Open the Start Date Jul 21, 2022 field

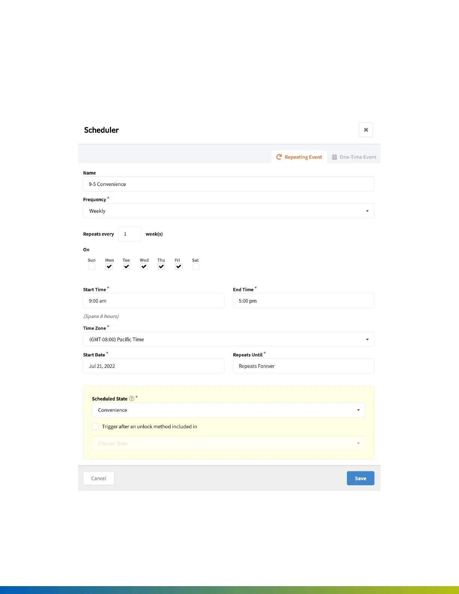pos(153,366)
